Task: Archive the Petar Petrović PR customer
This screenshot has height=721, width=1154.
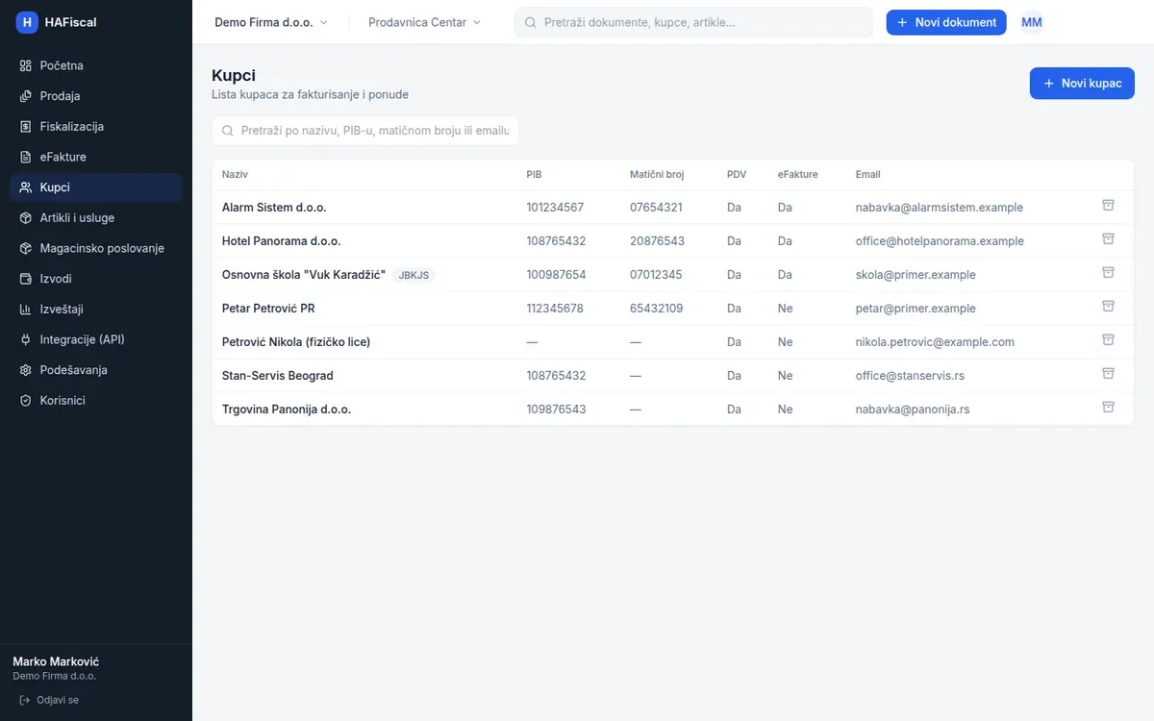Action: pyautogui.click(x=1108, y=307)
